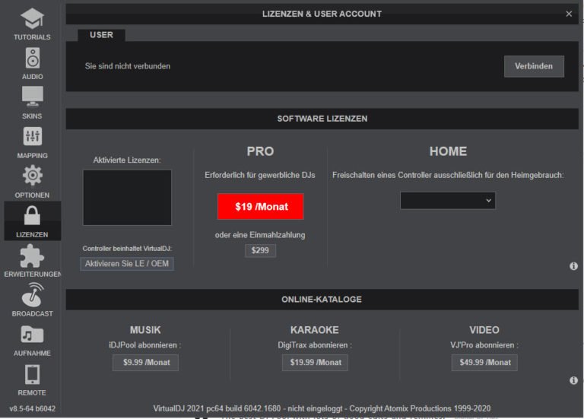Screen dimensions: 584x419
Task: Click the 'Freischalten eines Controller' description text
Action: click(x=448, y=175)
